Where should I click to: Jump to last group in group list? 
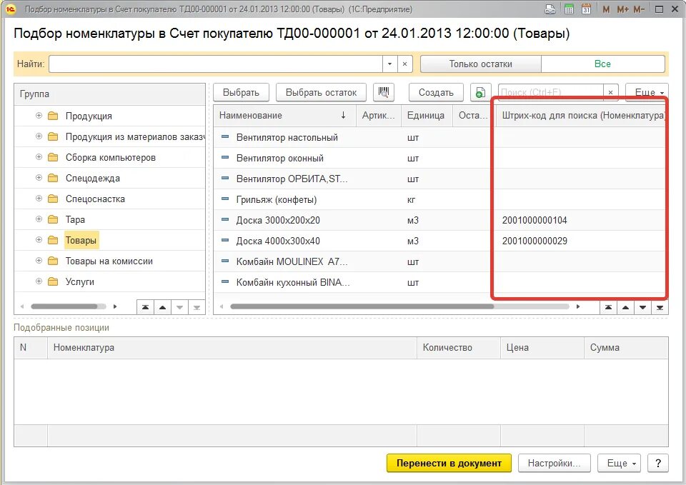(x=197, y=307)
